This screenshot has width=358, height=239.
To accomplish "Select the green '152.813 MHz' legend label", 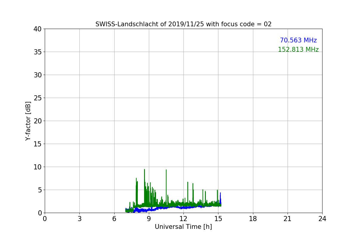I will coord(298,50).
